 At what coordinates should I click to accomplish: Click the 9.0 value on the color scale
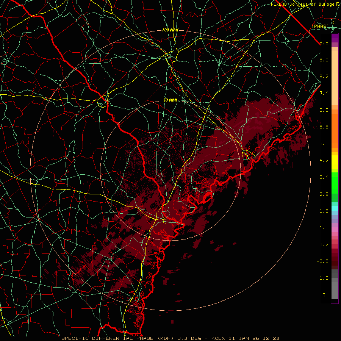324,59
